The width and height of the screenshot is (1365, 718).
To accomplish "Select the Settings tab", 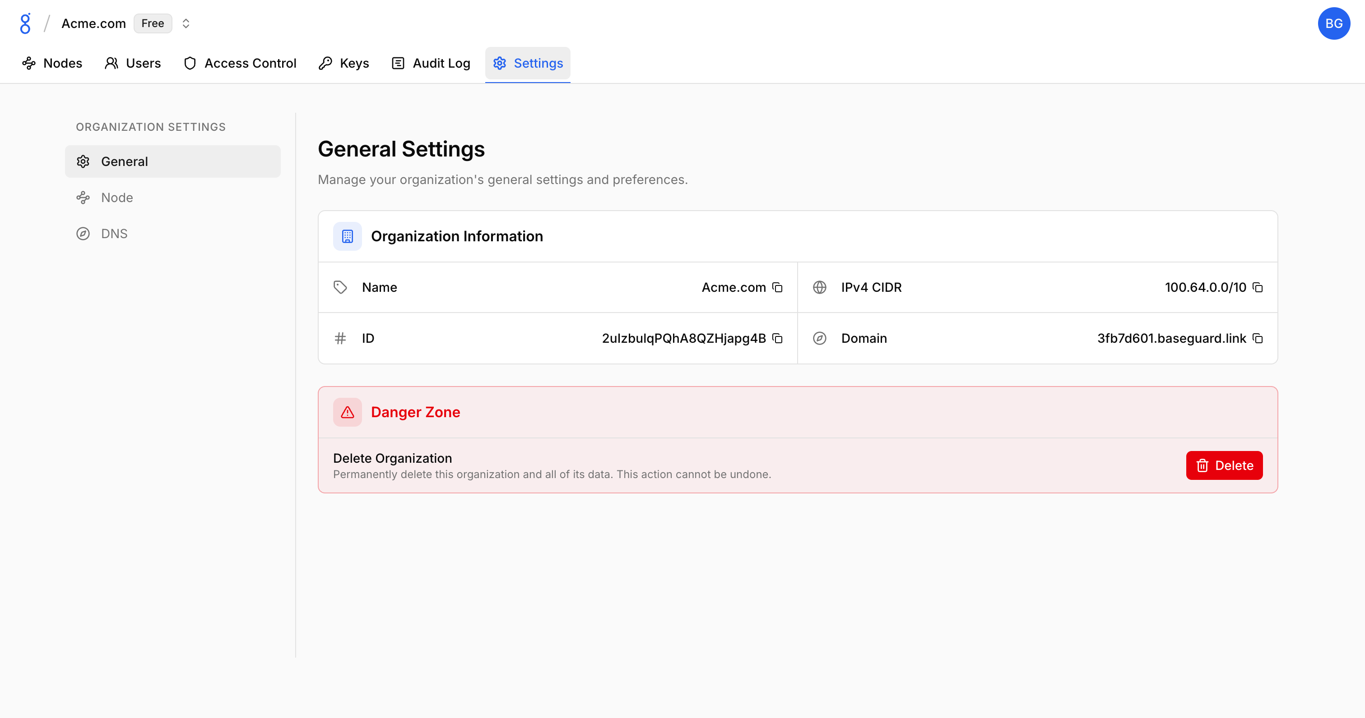I will point(527,64).
